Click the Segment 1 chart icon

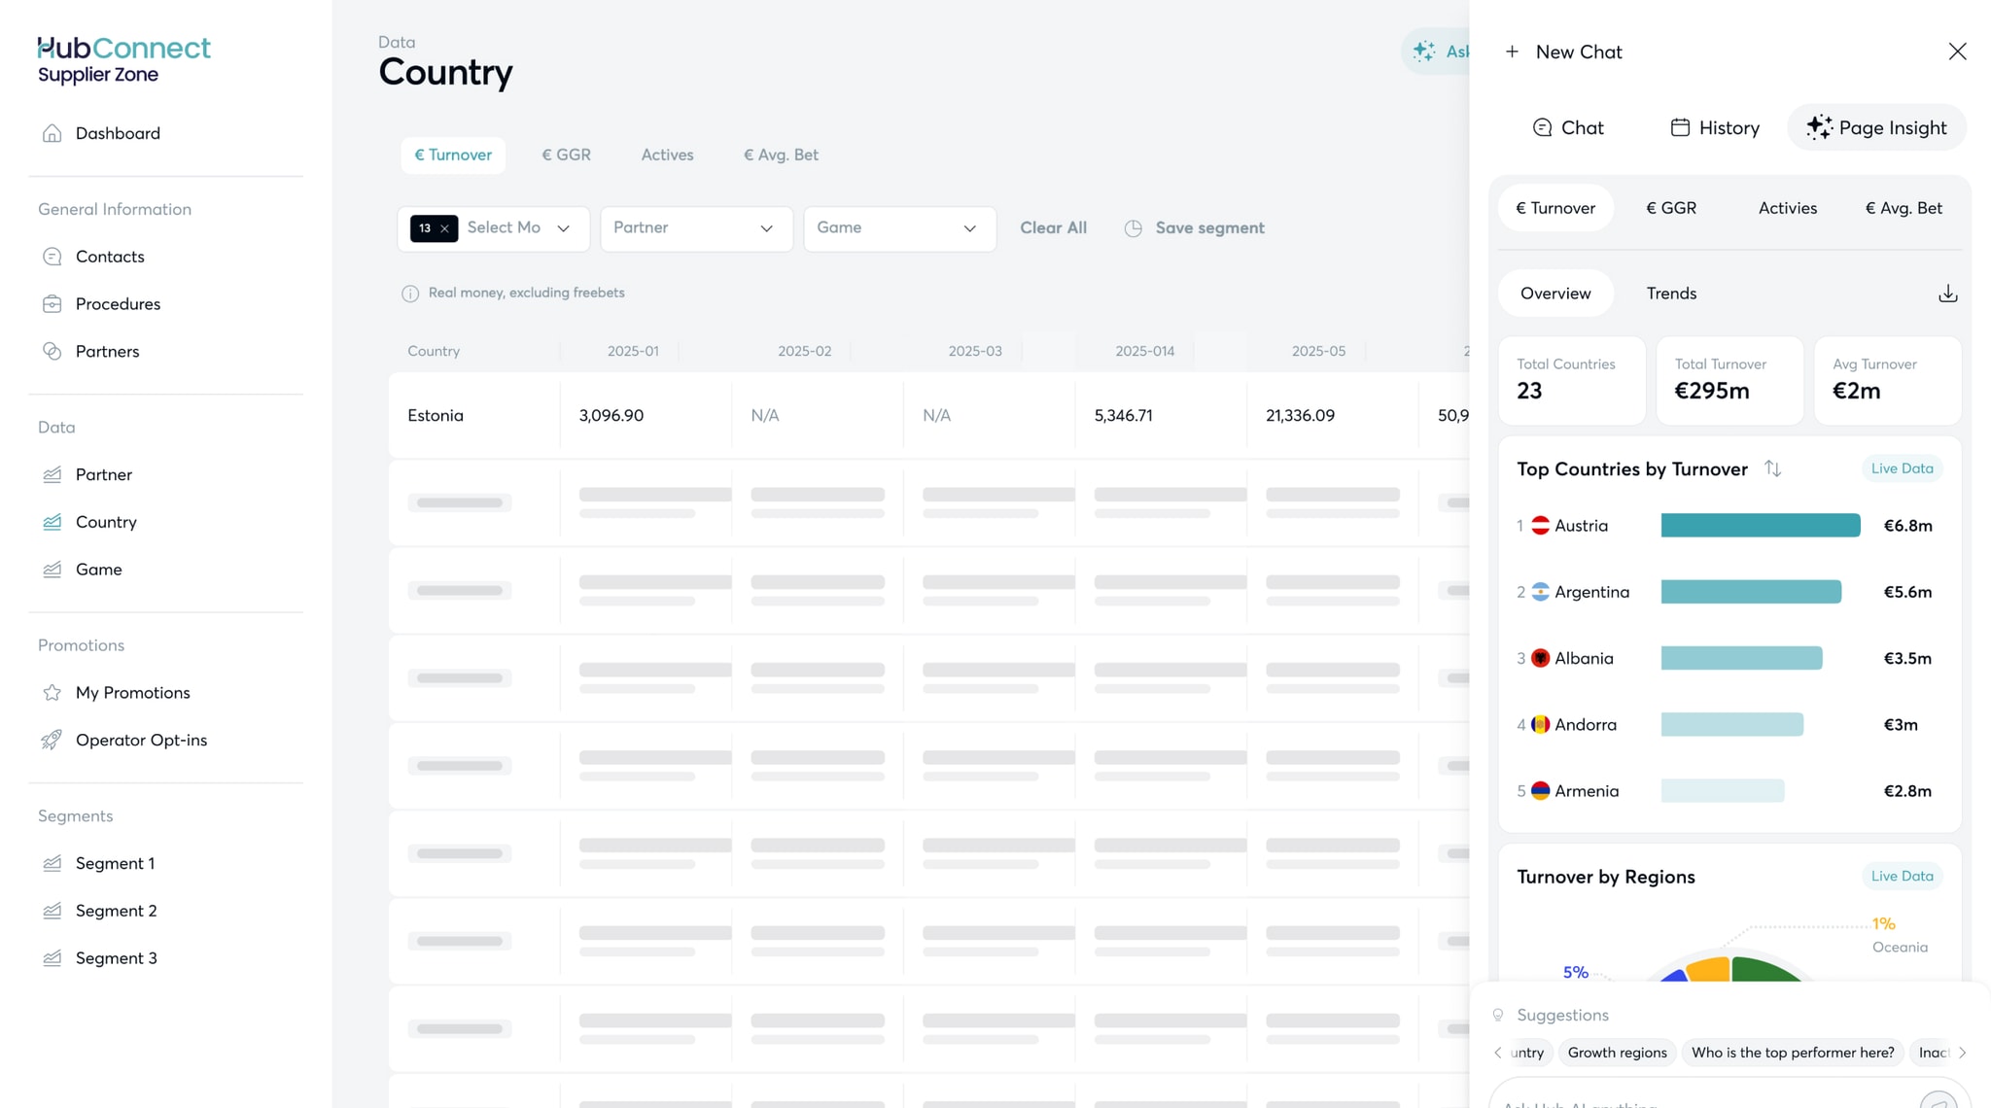point(52,864)
